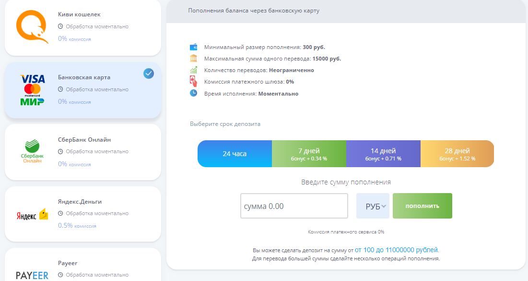Click the growth chart icon near Количество переводов
This screenshot has height=281, width=528.
pyautogui.click(x=192, y=70)
